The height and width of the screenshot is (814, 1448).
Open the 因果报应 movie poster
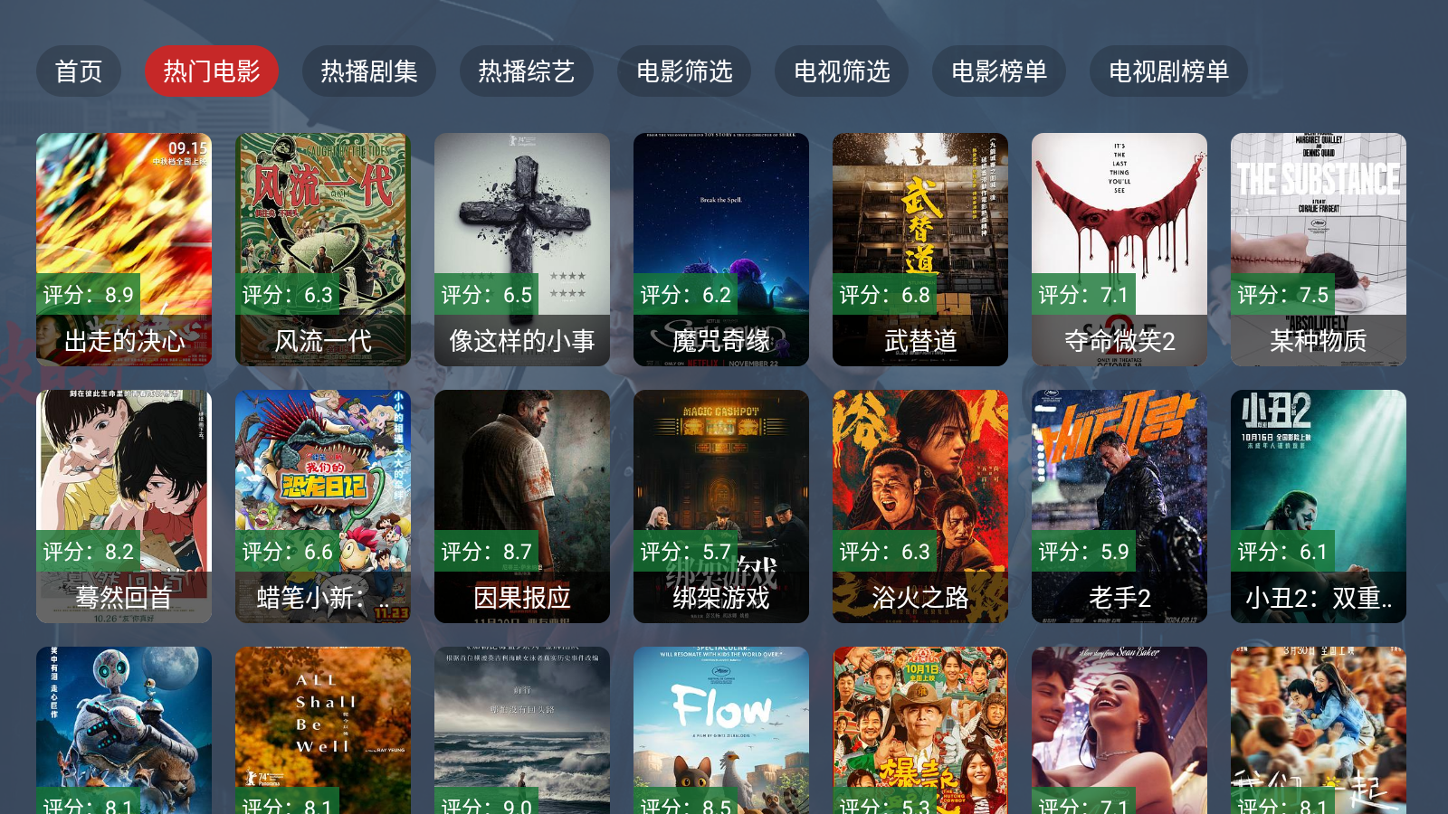pos(522,506)
